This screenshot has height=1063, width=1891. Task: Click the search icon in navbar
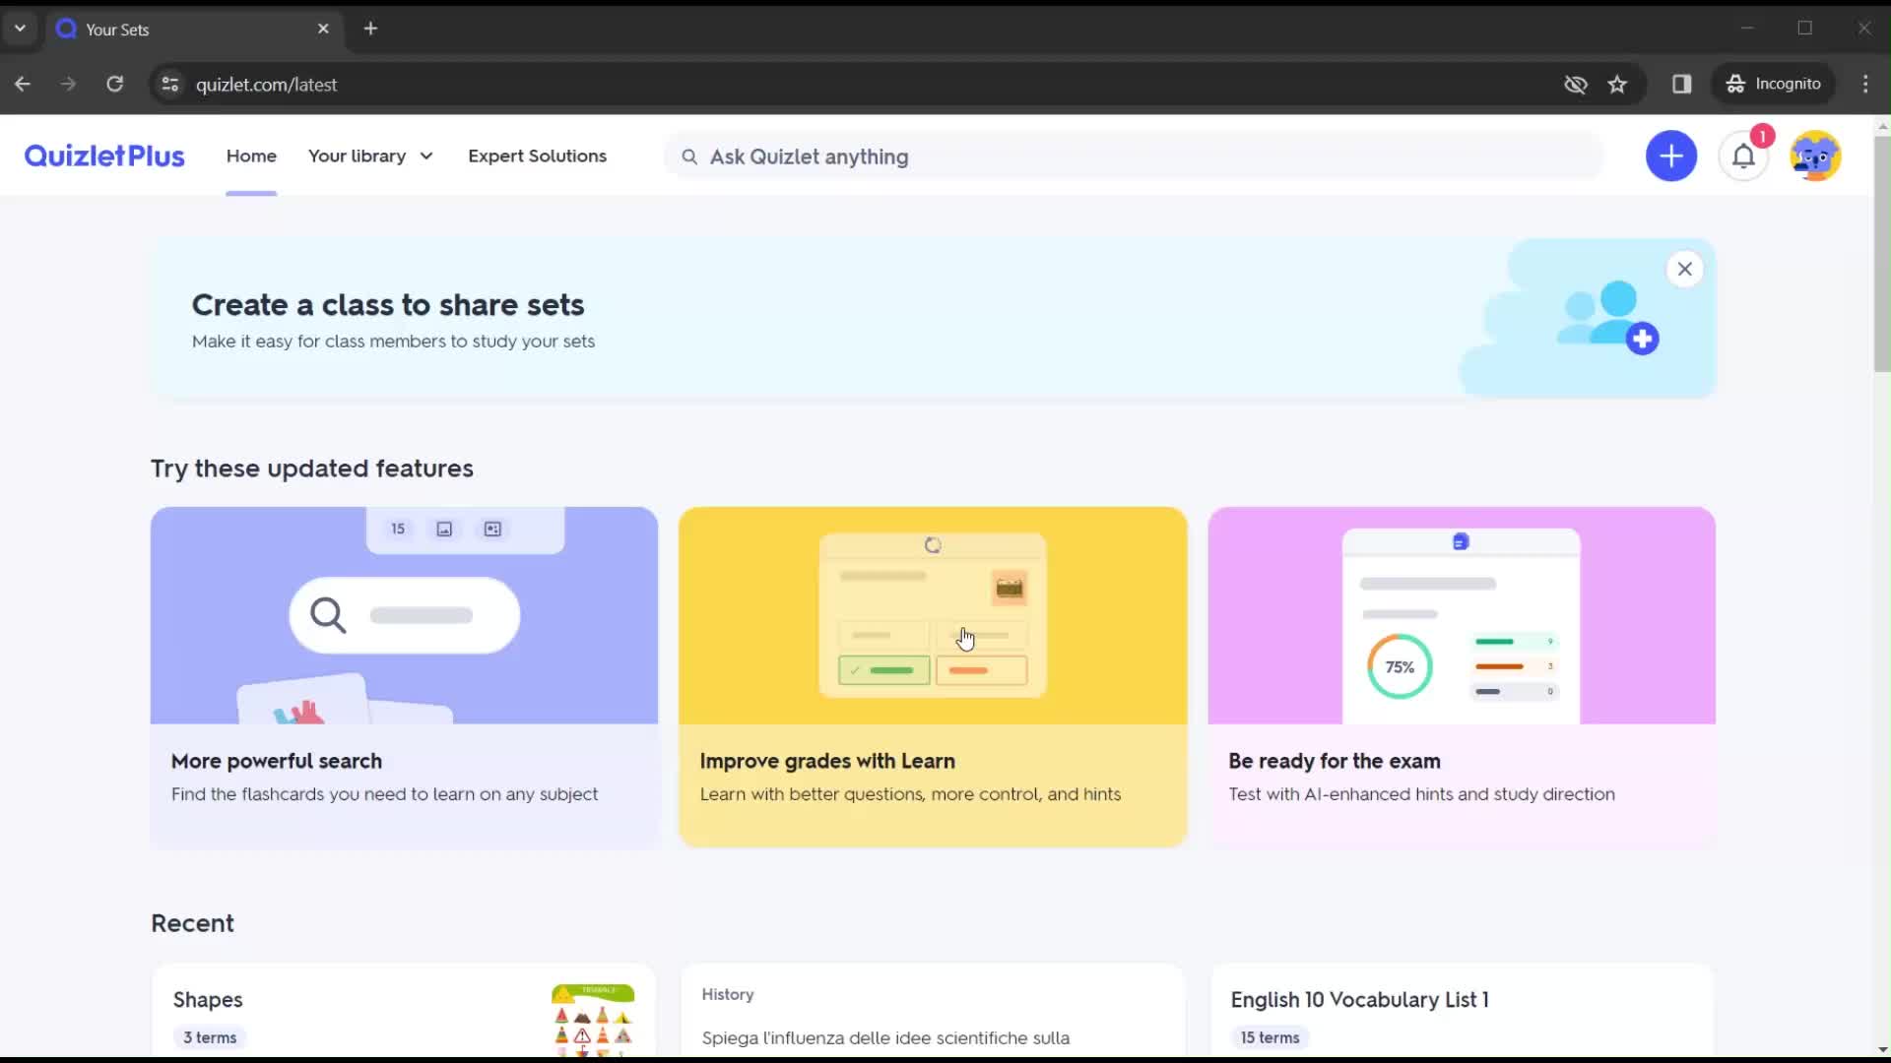pos(689,156)
